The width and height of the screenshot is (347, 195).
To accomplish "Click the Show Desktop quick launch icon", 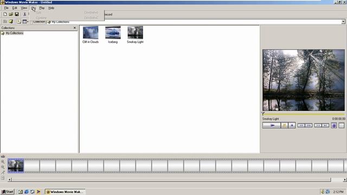I will 21,192.
